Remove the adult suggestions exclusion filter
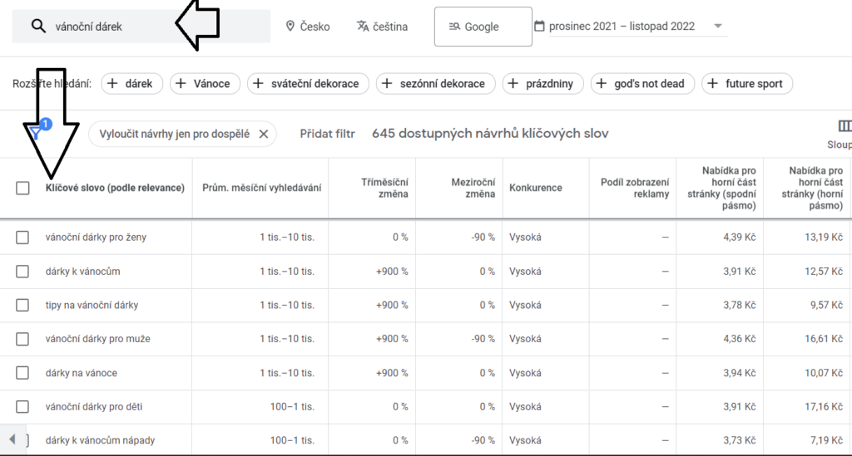852x456 pixels. click(264, 134)
